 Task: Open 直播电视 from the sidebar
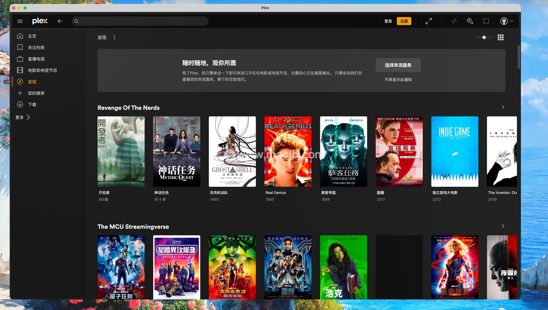point(36,59)
